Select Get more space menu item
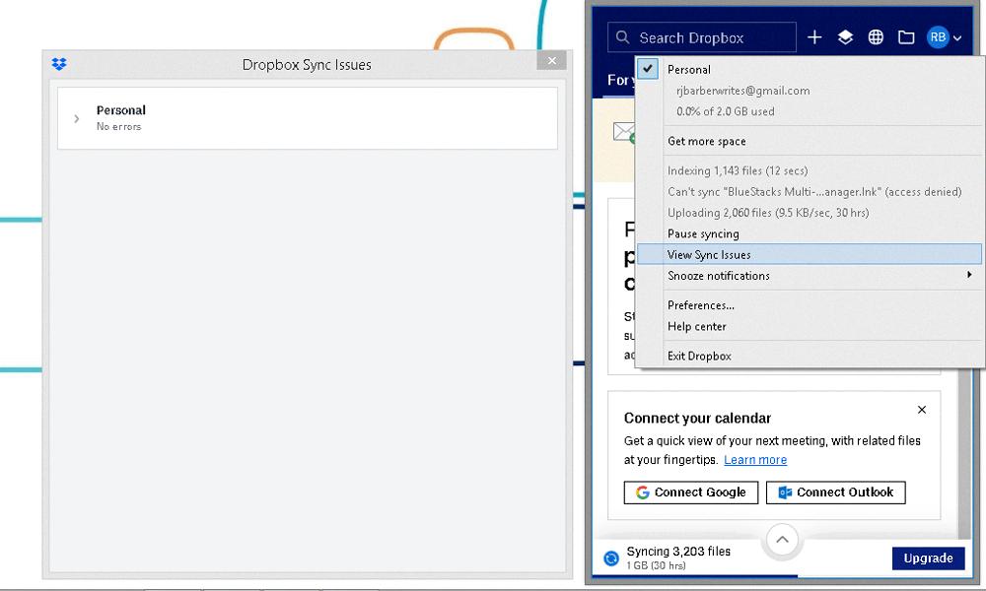The image size is (986, 591). (x=706, y=141)
